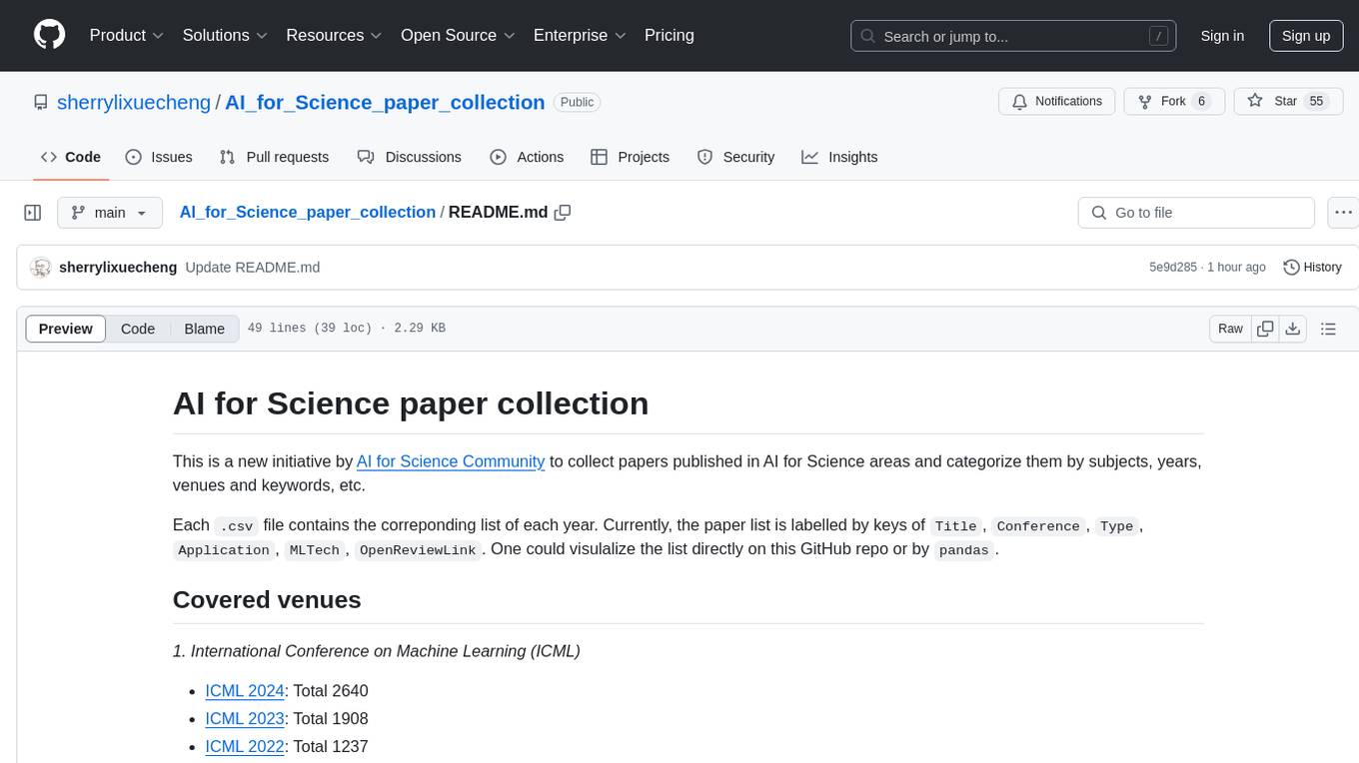Focus the Search or jump to field

tap(1015, 36)
